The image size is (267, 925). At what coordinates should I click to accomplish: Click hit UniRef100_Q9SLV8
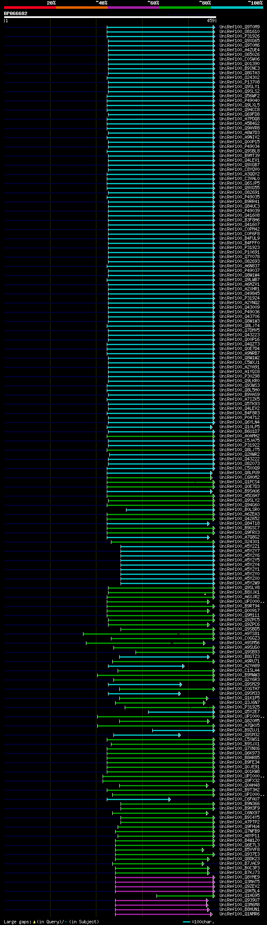coord(239,588)
